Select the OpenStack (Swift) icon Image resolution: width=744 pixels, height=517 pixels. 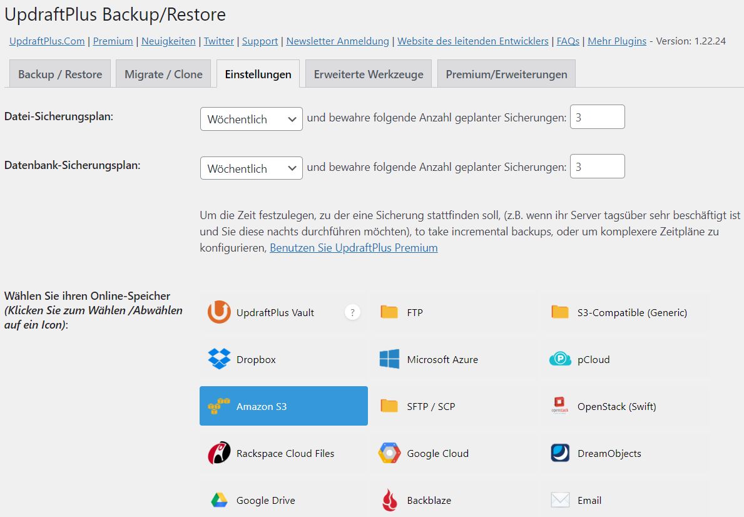point(560,406)
